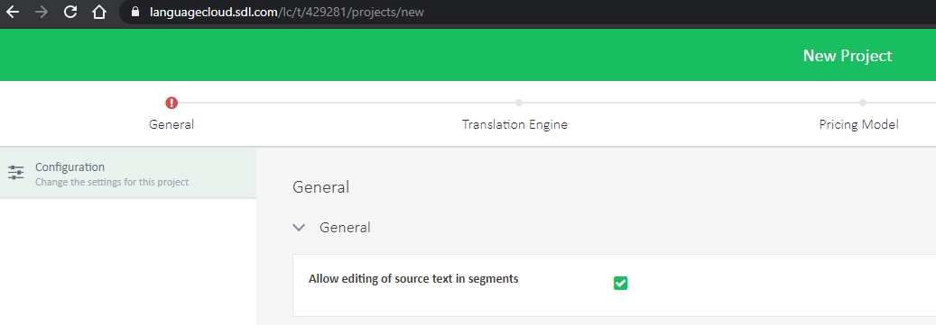936x325 pixels.
Task: Click the red error icon on General step
Action: click(171, 103)
